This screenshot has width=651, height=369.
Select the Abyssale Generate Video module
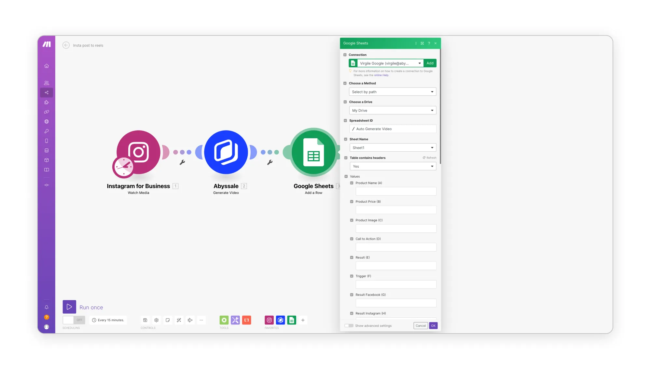pos(226,152)
